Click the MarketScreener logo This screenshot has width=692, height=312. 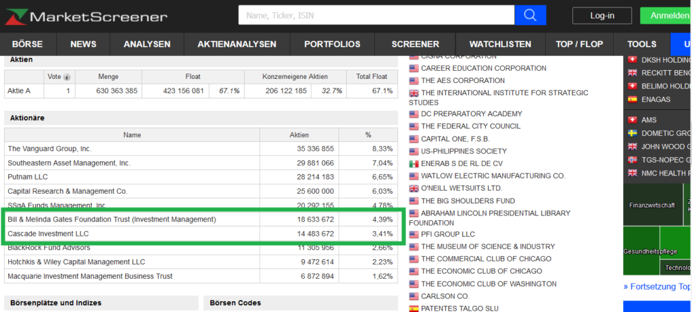point(86,17)
